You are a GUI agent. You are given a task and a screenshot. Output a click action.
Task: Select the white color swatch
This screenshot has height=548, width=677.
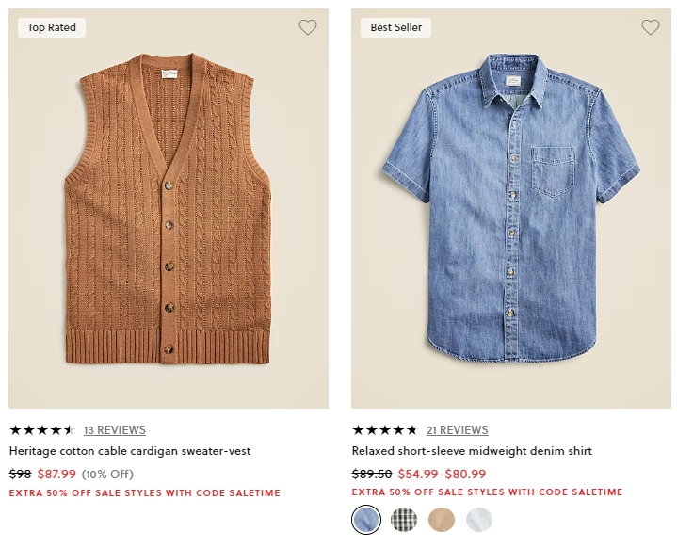(479, 520)
